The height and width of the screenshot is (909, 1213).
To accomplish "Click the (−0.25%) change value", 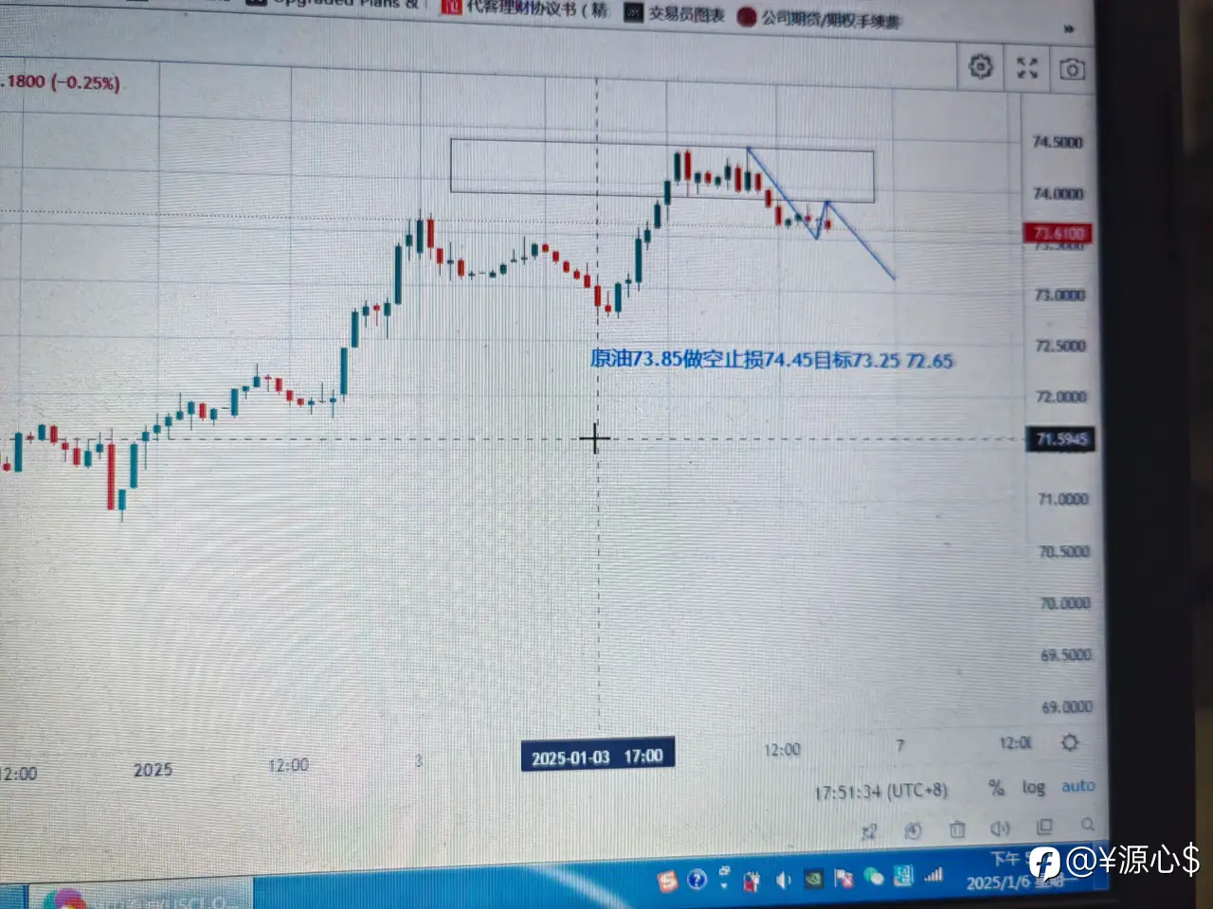I will pyautogui.click(x=85, y=83).
